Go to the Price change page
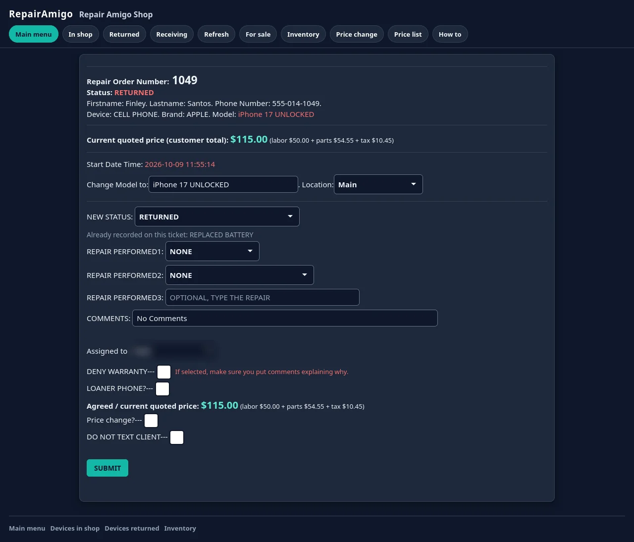This screenshot has width=634, height=542. (357, 34)
